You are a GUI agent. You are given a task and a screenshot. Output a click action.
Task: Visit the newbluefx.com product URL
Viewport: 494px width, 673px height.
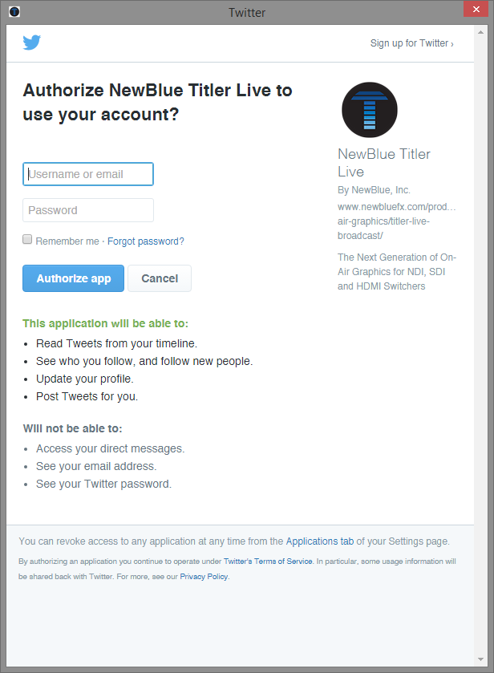point(397,221)
